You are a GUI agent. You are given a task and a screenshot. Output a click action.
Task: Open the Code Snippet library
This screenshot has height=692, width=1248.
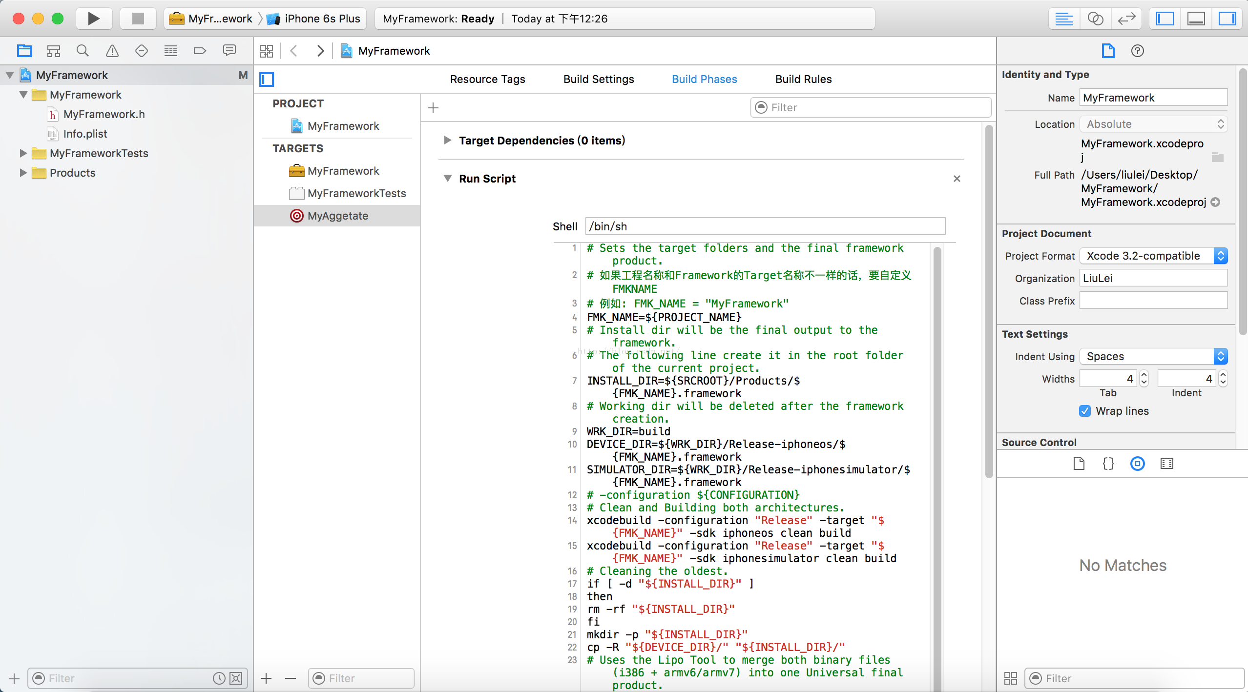pos(1108,463)
